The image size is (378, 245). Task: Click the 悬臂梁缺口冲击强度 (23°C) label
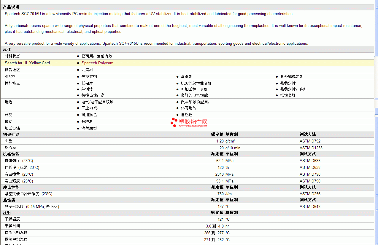pyautogui.click(x=28, y=194)
